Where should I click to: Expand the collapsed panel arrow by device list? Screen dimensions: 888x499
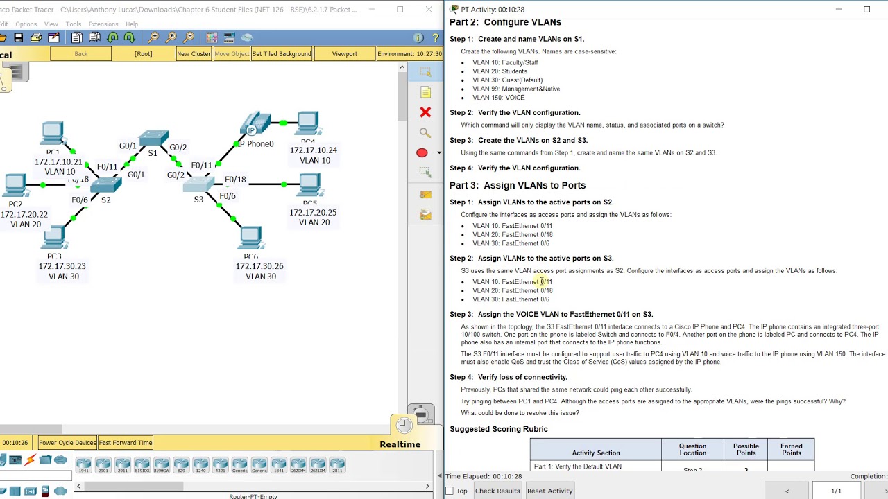(x=439, y=475)
